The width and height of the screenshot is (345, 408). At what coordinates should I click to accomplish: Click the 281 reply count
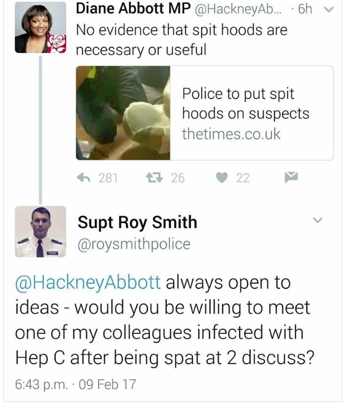(x=108, y=178)
